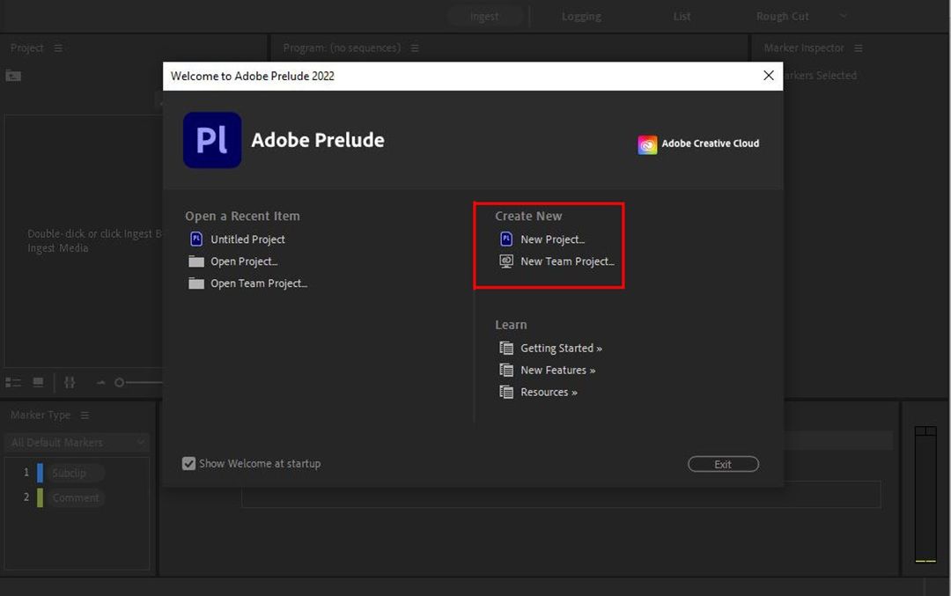
Task: Click the monitor icon beside New Team Project
Action: (x=505, y=261)
